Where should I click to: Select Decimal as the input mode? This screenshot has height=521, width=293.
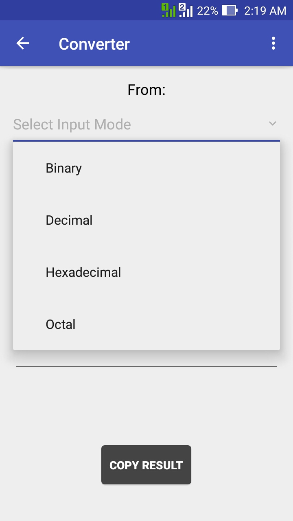click(69, 220)
